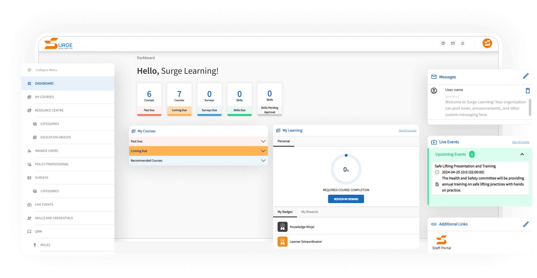Open the mail icon near the top right
The width and height of the screenshot is (537, 278).
tap(453, 43)
